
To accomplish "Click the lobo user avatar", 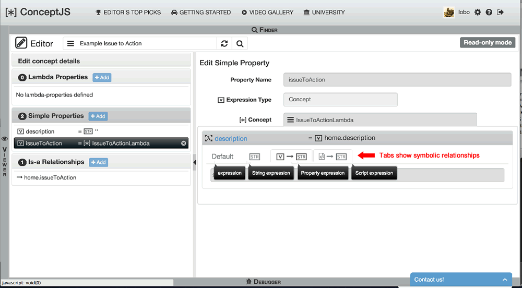I will pos(449,13).
